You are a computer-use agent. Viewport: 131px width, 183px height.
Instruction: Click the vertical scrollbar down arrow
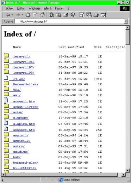pos(127,171)
